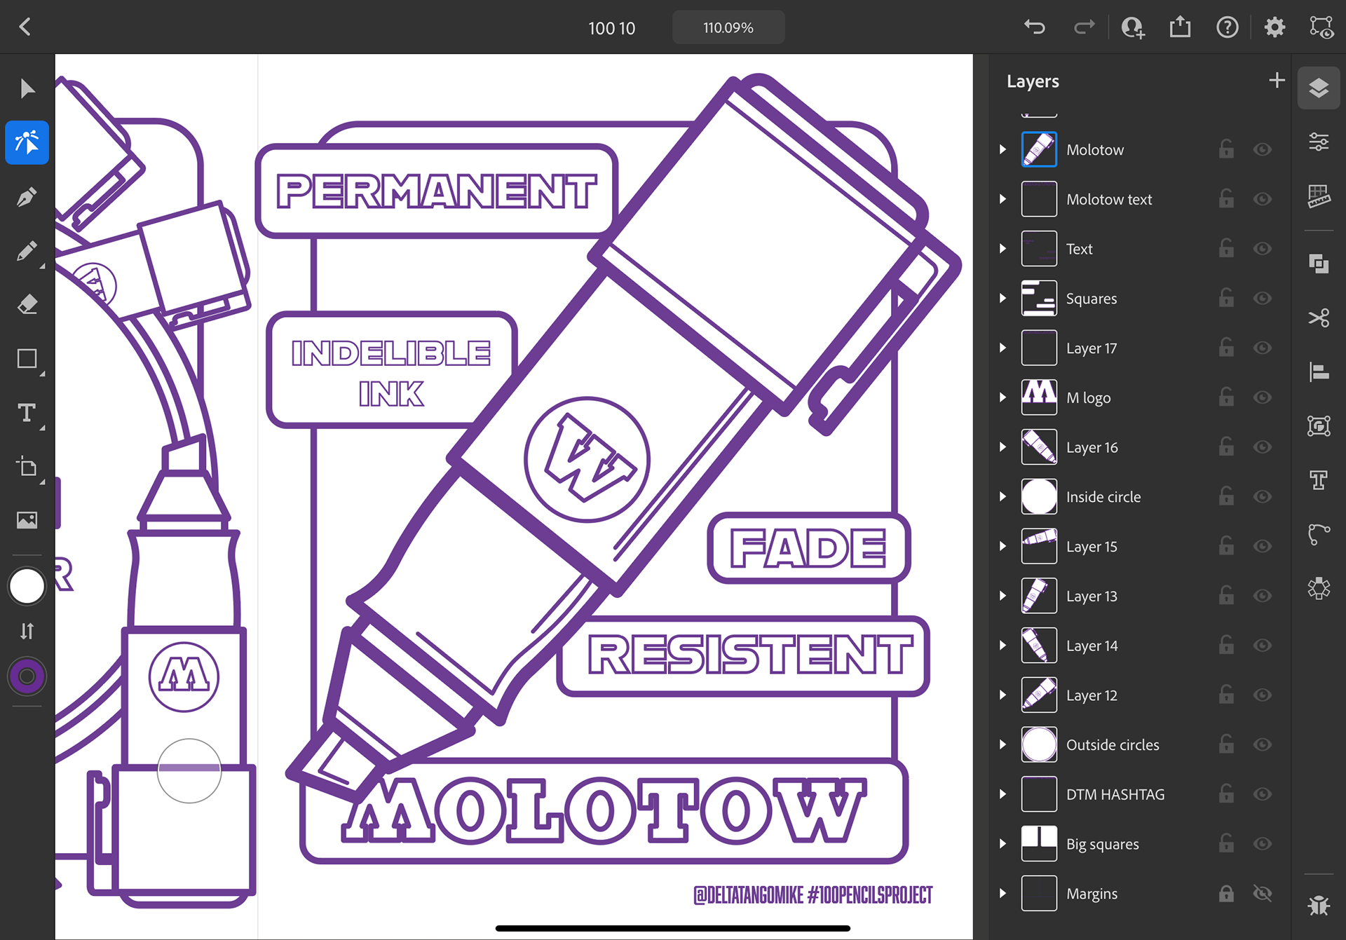The width and height of the screenshot is (1346, 940).
Task: Expand the DTM HASHTAG layer
Action: [x=1003, y=794]
